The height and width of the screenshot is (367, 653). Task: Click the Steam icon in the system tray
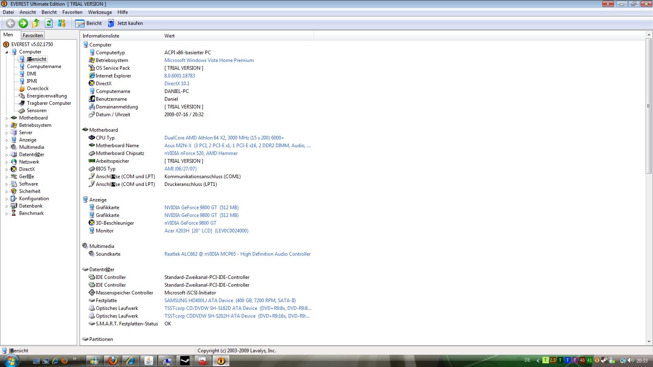pyautogui.click(x=604, y=360)
